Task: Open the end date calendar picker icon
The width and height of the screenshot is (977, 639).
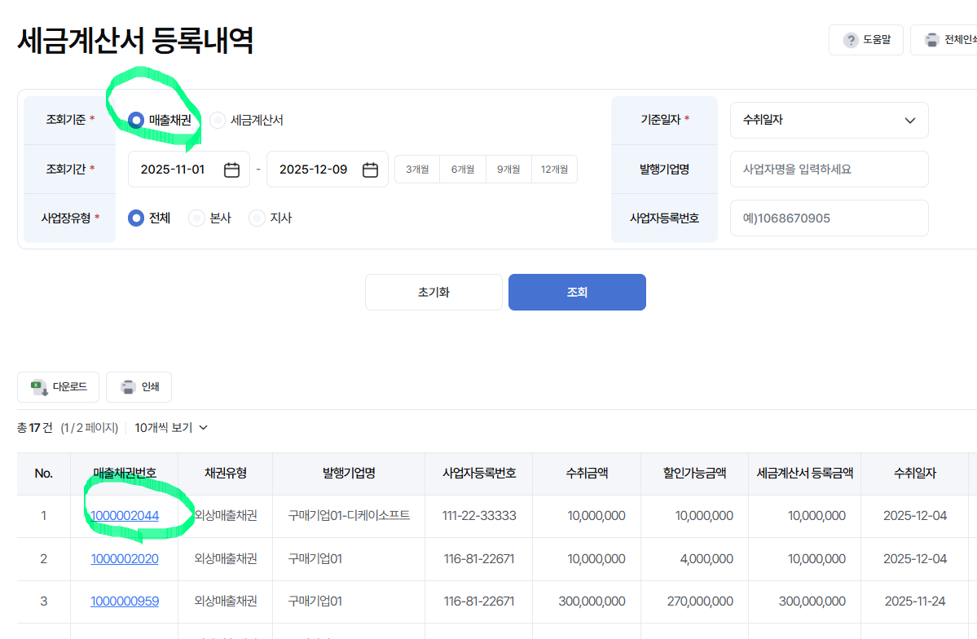Action: (x=370, y=170)
